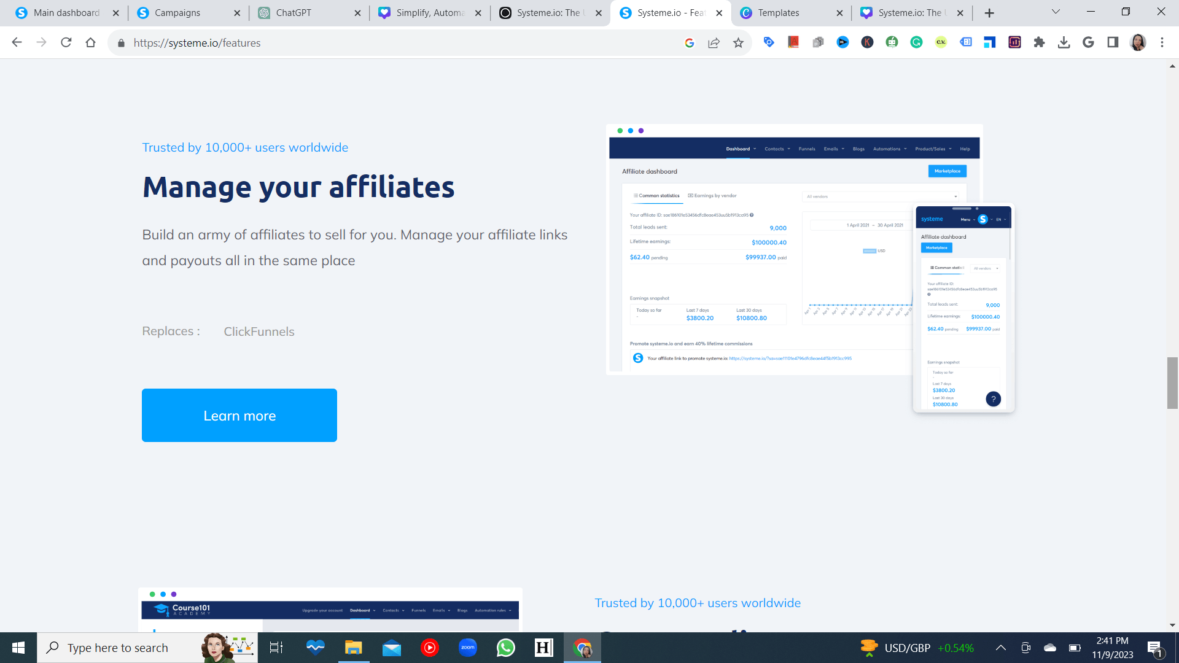Click the Google search icon in address bar
1179x663 pixels.
[689, 43]
